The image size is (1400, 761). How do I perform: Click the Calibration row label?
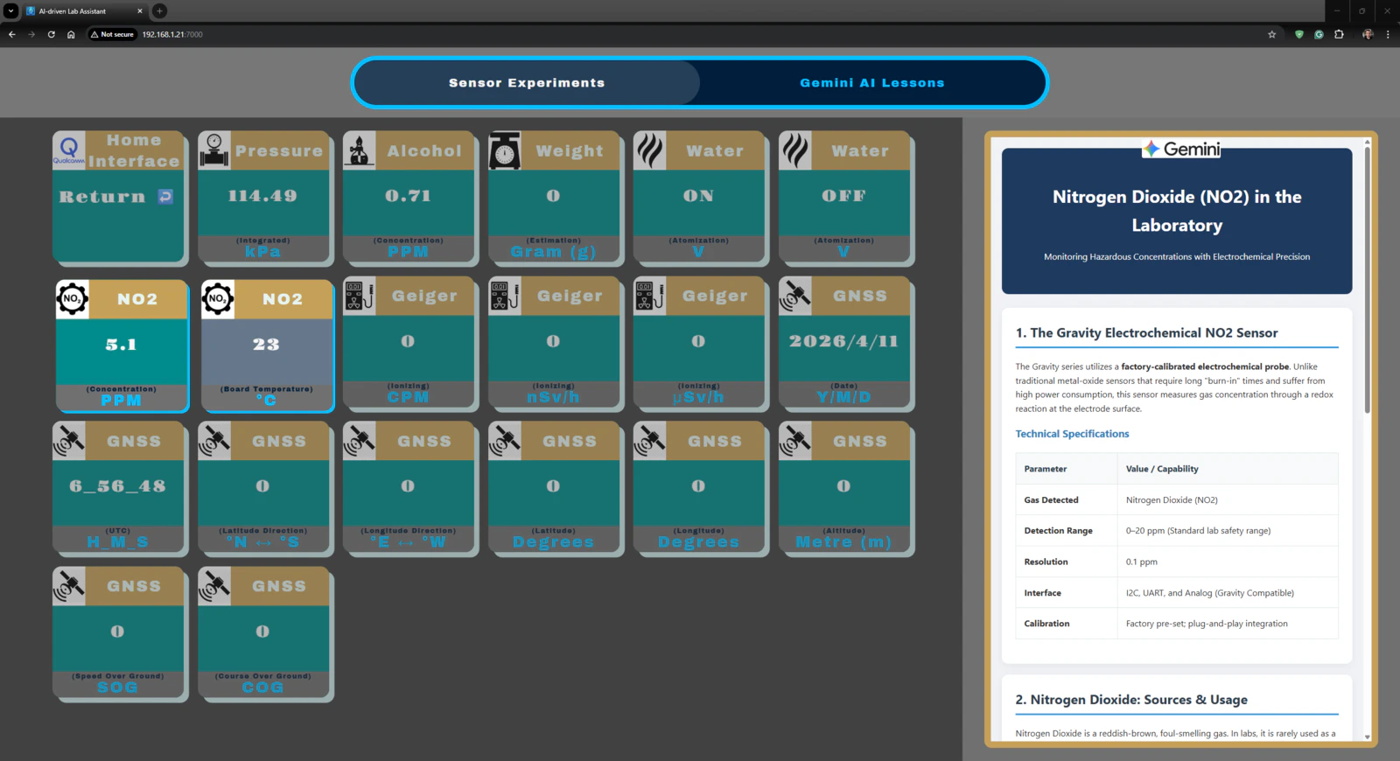(x=1046, y=624)
